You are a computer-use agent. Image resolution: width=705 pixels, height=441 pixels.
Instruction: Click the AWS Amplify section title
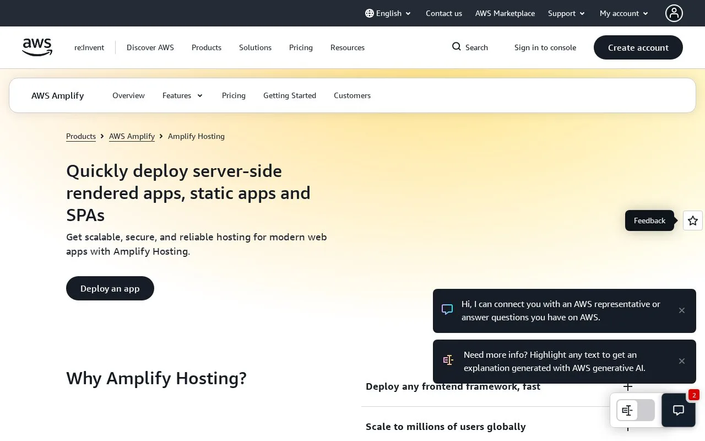58,95
